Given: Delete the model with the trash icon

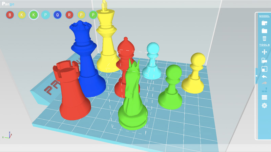Looking at the screenshot, I should coord(264,39).
